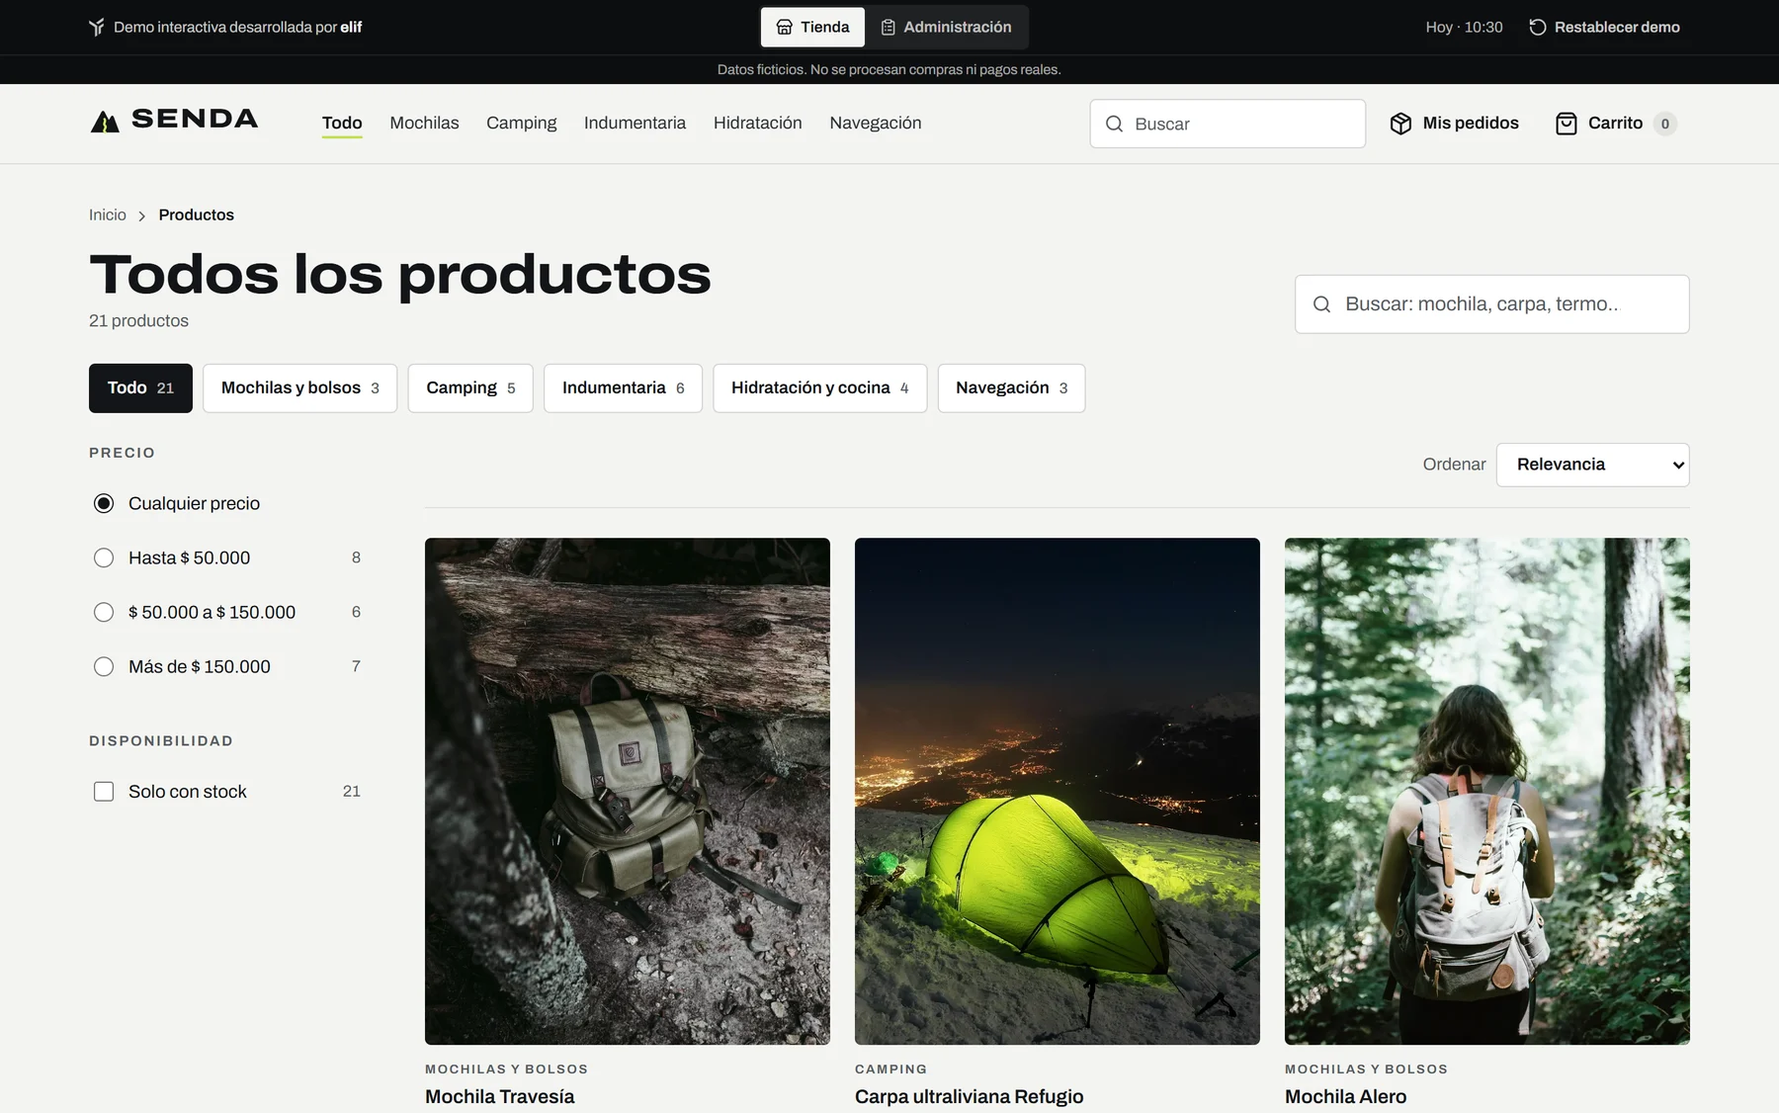Viewport: 1779px width, 1113px height.
Task: Open the Mis pedidos link
Action: click(x=1454, y=124)
